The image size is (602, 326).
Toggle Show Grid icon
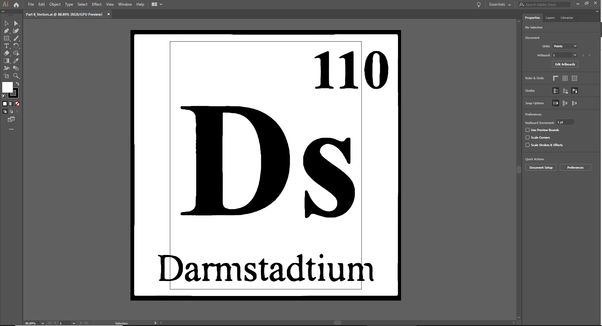click(565, 78)
